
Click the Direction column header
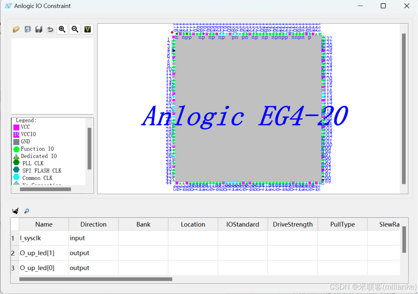pyautogui.click(x=94, y=224)
